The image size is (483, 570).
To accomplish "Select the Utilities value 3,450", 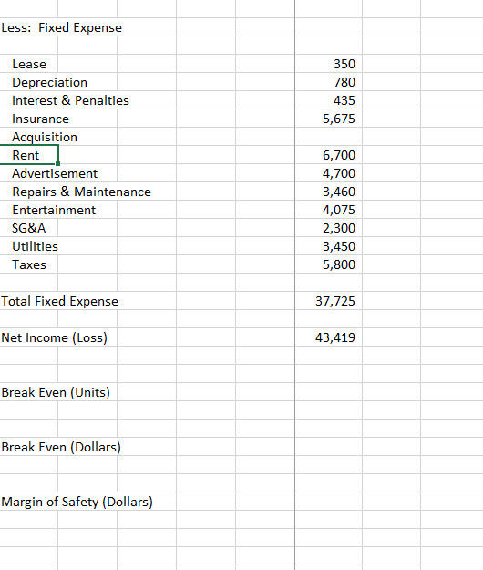I will [339, 246].
